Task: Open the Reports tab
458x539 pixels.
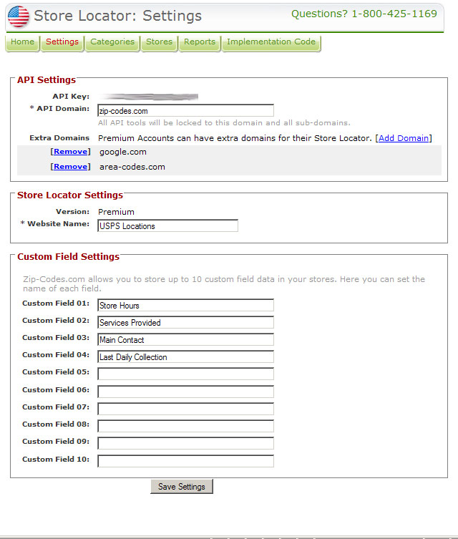Action: [200, 43]
